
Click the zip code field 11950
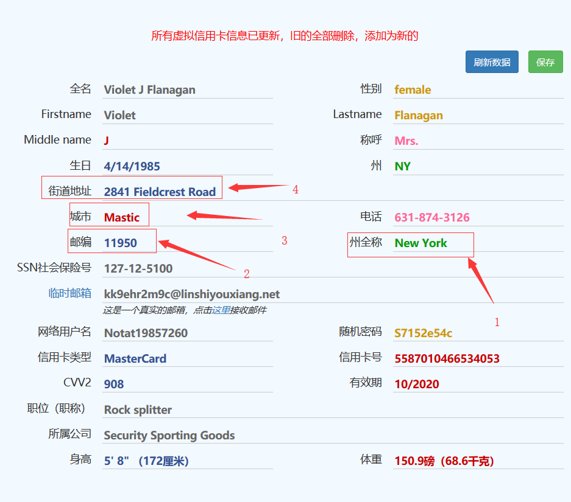188,243
